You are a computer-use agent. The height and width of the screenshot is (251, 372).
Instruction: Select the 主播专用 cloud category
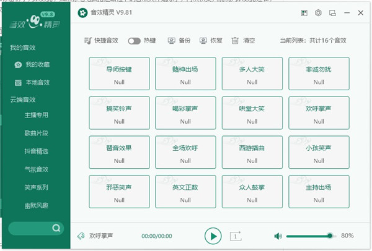coord(37,116)
